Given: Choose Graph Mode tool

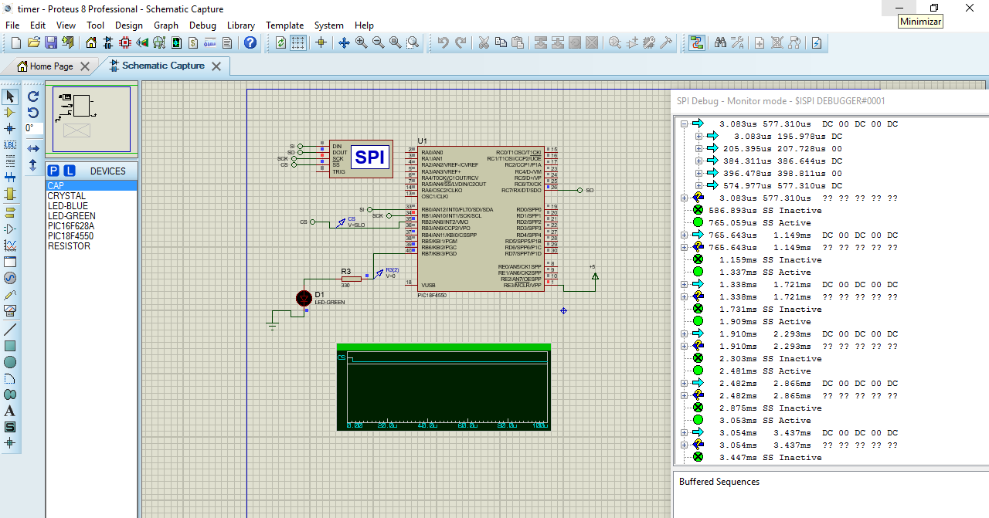Looking at the screenshot, I should (10, 245).
